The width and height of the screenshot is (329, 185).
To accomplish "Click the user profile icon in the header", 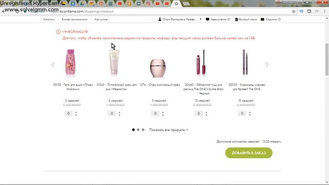I will (160, 20).
